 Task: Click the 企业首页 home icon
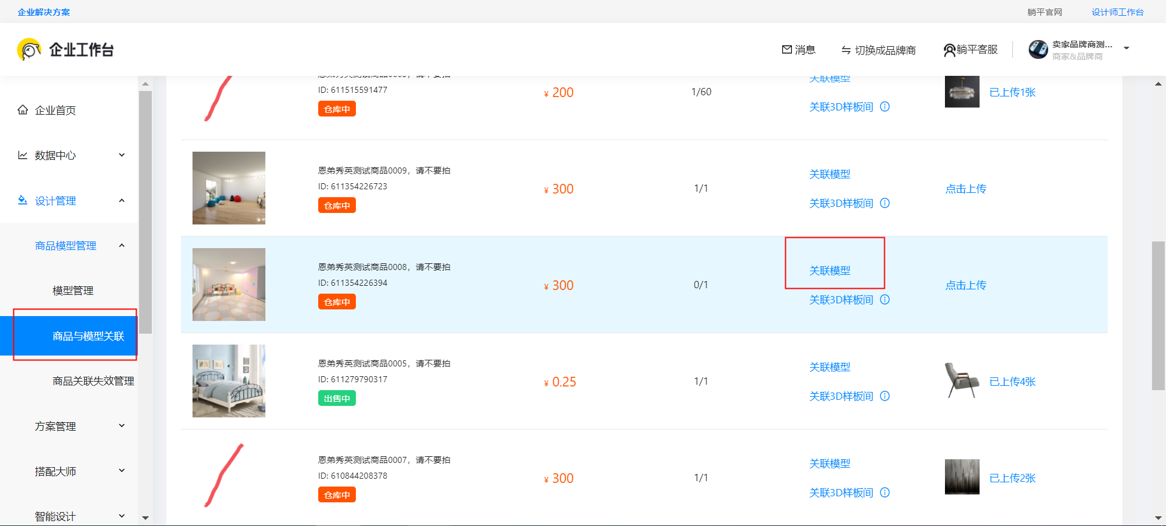[x=23, y=110]
